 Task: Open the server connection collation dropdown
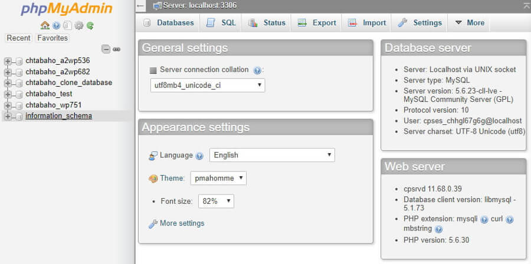pyautogui.click(x=207, y=85)
